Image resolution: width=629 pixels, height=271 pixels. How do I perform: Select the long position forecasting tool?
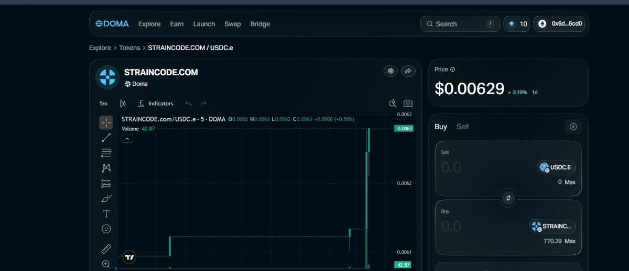106,184
